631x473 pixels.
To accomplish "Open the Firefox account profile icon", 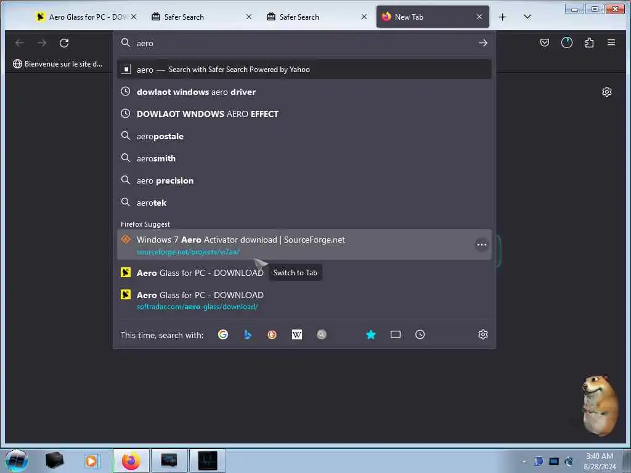I will pyautogui.click(x=567, y=42).
